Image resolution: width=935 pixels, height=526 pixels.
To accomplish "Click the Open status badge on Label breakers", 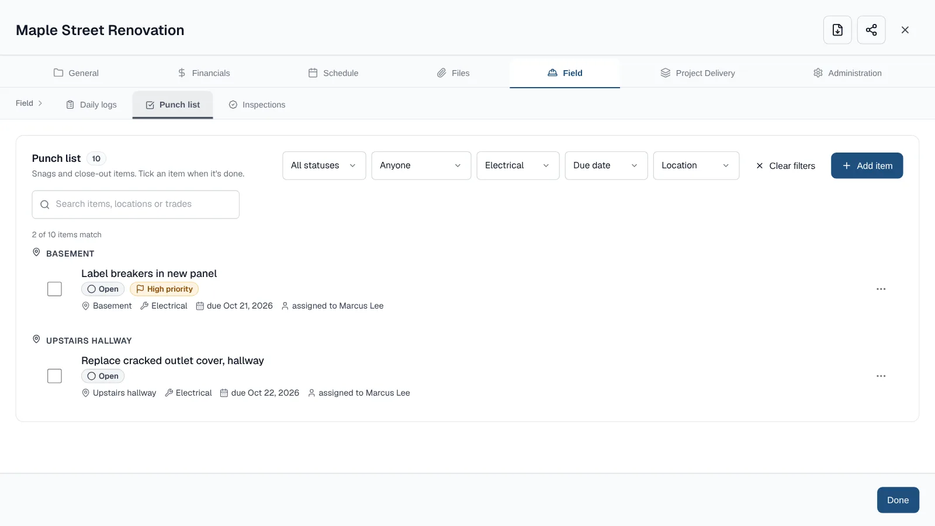I will click(103, 289).
